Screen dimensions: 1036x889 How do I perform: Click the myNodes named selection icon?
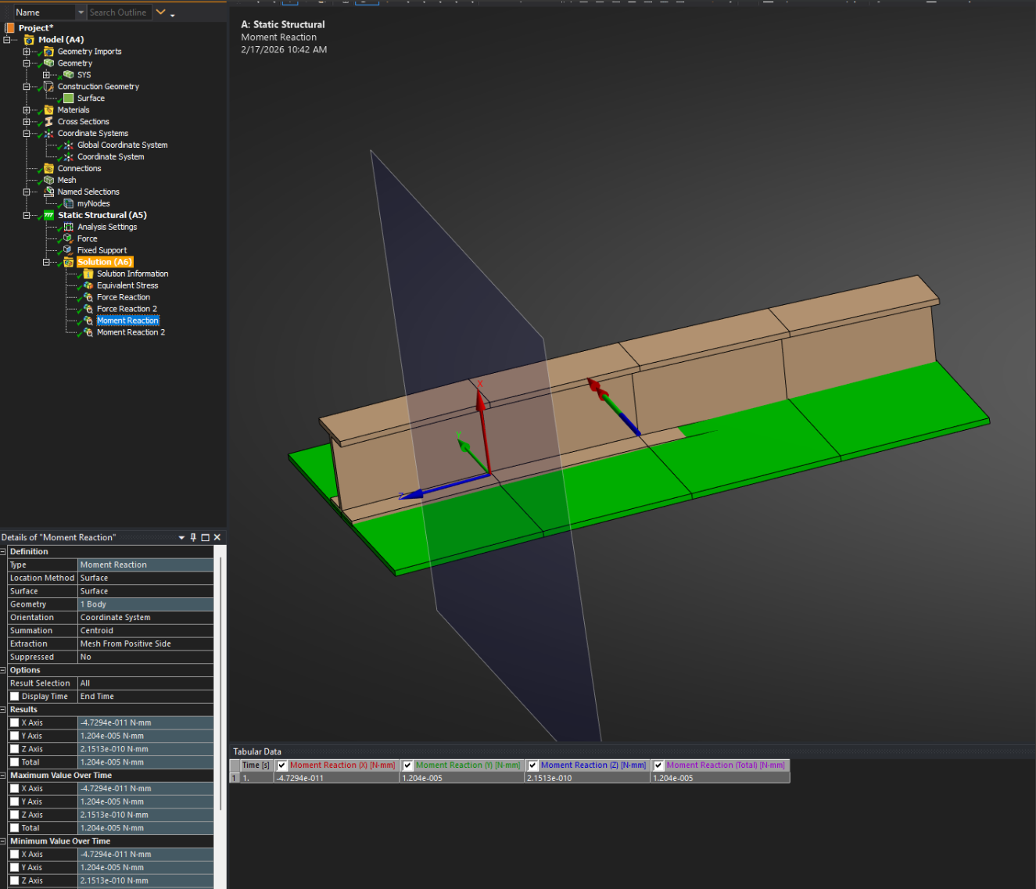coord(68,203)
